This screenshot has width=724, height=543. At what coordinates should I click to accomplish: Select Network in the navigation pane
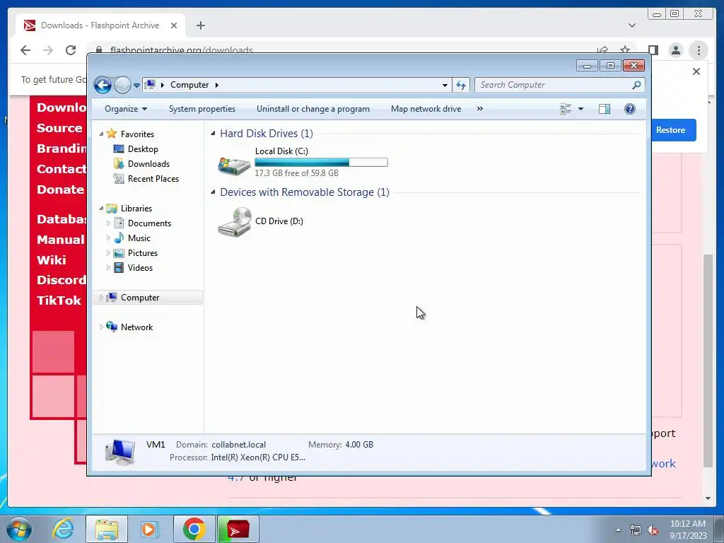pos(136,327)
